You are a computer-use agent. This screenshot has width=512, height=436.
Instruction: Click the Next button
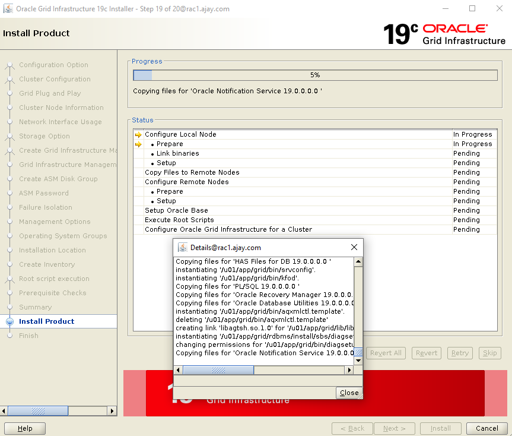click(x=395, y=428)
